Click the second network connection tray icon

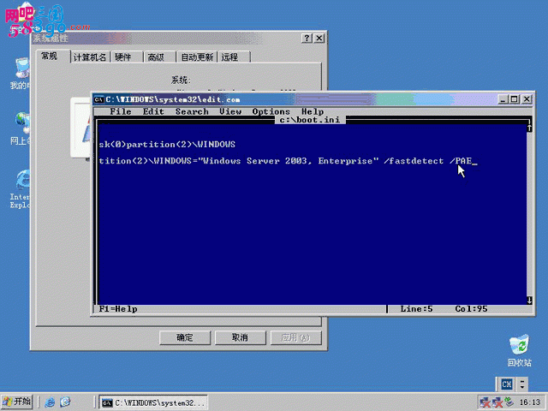(x=497, y=402)
